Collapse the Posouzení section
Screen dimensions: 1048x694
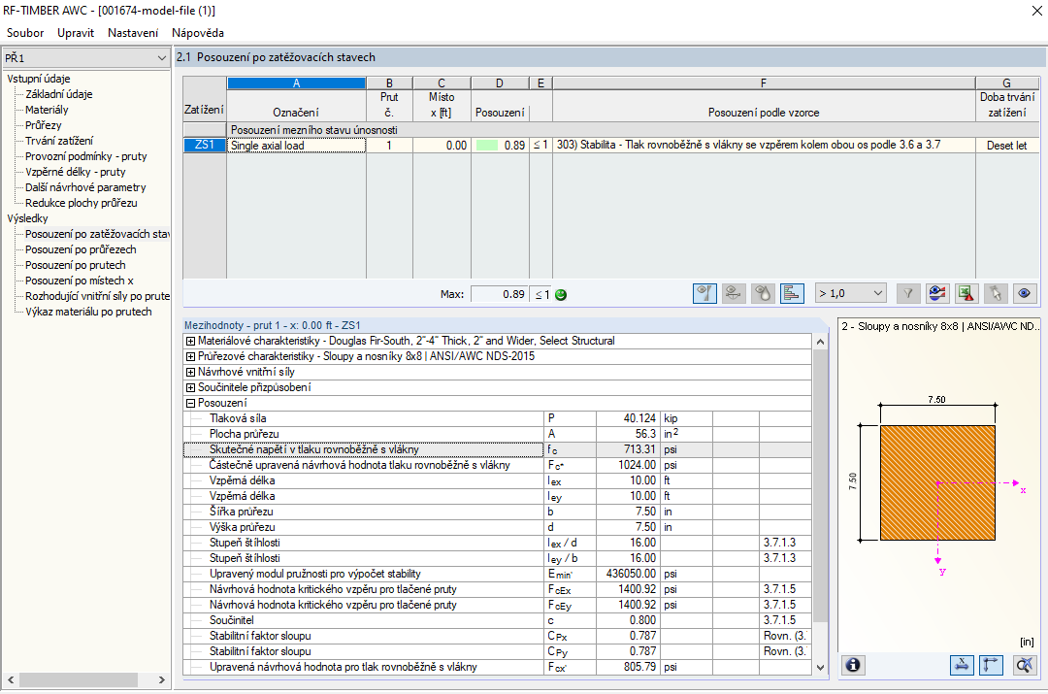coord(190,403)
